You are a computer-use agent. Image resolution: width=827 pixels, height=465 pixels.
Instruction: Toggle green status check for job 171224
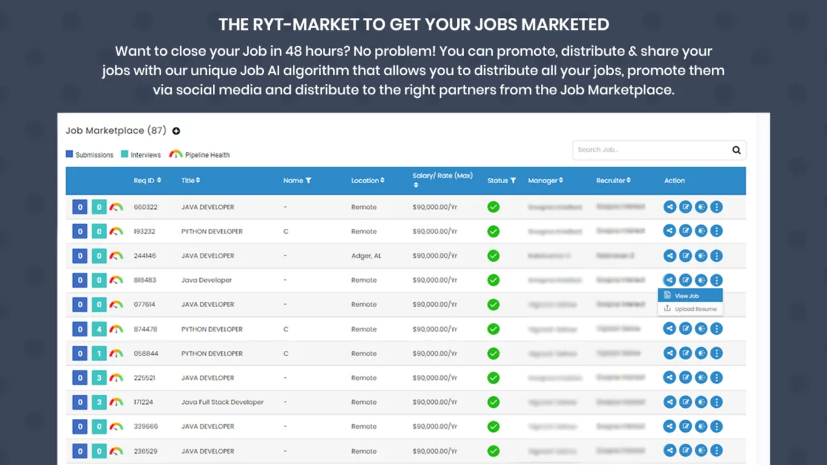493,402
